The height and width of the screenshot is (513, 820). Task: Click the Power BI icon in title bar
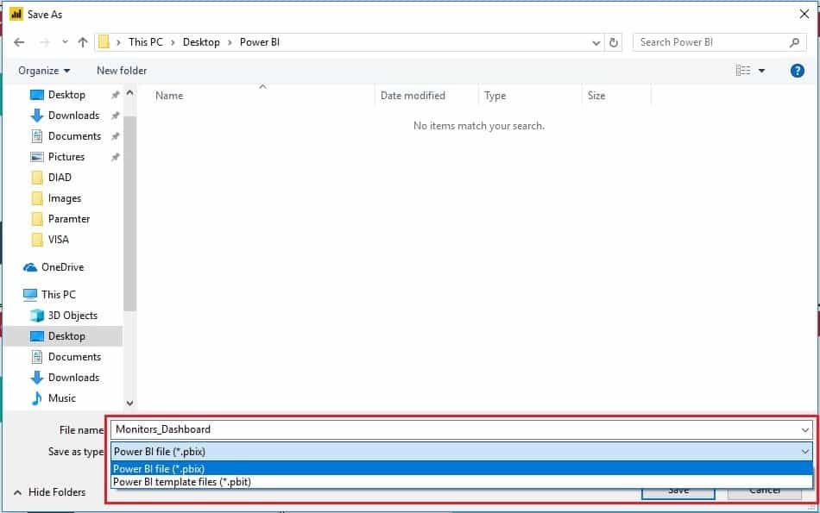(x=16, y=14)
